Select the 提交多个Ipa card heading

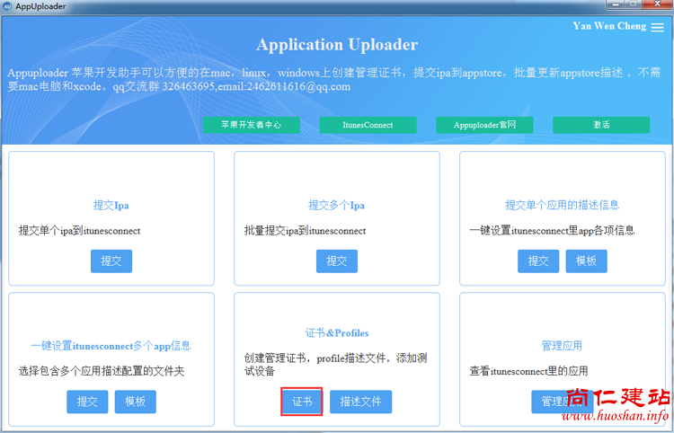(x=337, y=205)
